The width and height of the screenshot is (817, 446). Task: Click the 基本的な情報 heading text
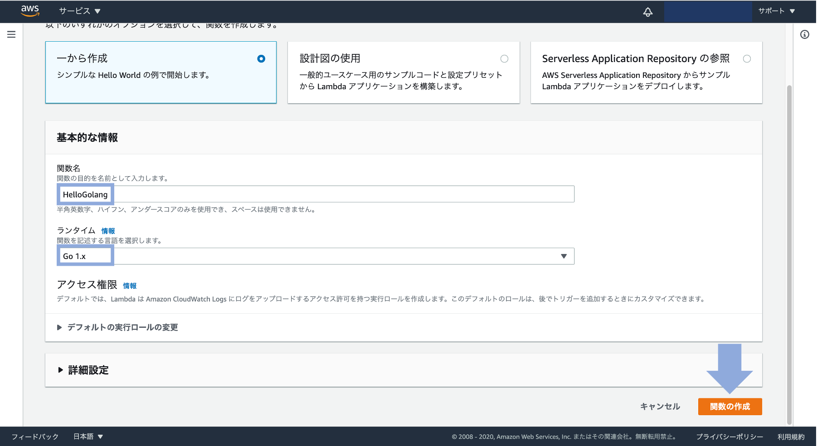[x=87, y=138]
